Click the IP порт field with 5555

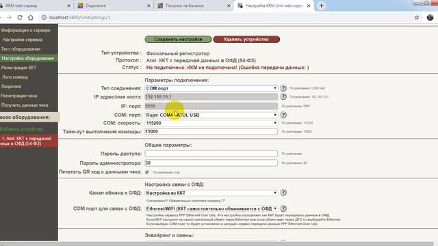click(x=211, y=106)
